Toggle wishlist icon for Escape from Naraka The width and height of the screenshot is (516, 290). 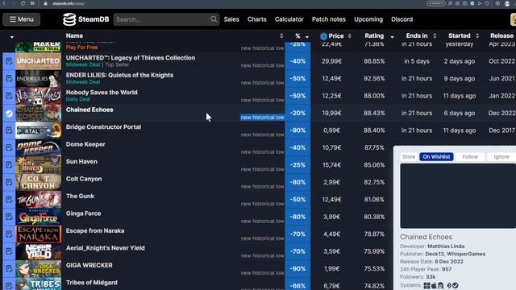9,234
